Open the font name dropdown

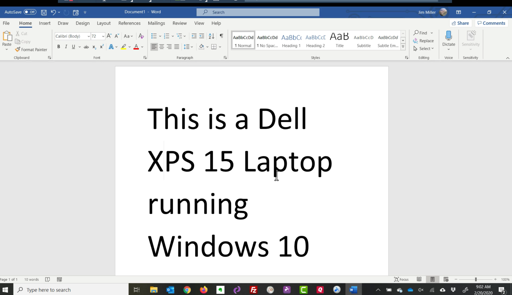(88, 36)
